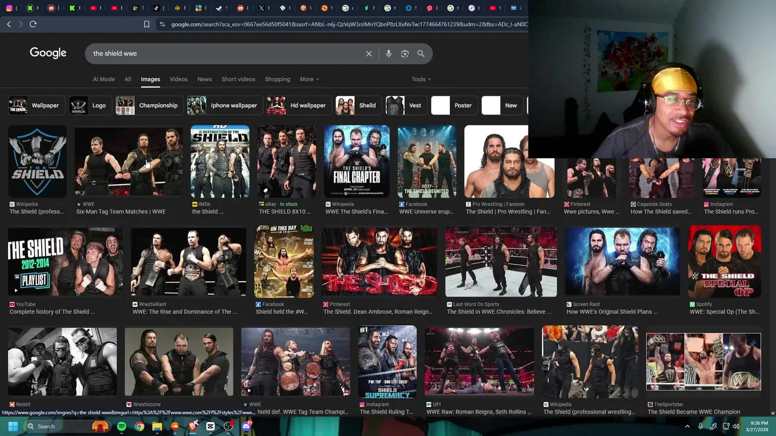Filter images by Hd wallpaper chip
776x436 pixels.
tap(298, 105)
